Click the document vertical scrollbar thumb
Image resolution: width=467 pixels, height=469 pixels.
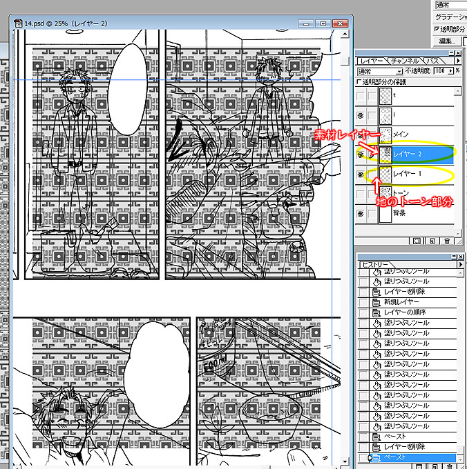[345, 61]
